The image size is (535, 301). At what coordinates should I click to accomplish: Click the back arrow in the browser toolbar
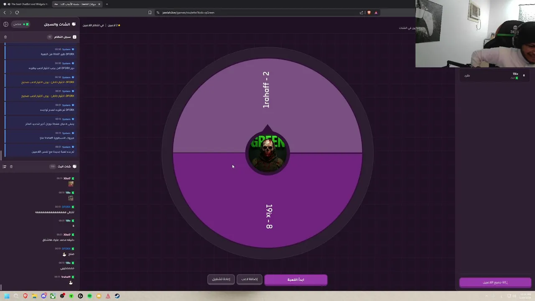click(x=5, y=13)
